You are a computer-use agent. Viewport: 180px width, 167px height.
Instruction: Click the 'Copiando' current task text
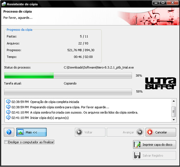point(70,83)
